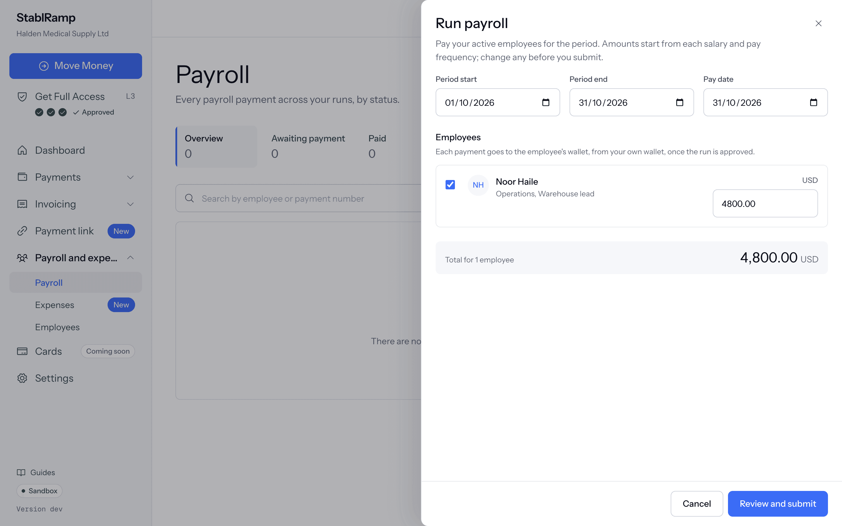Screen dimensions: 842x526
Task: Switch to the Awaiting payment tab
Action: coord(308,146)
